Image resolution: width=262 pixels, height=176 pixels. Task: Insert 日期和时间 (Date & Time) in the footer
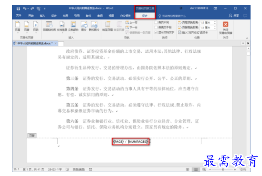pyautogui.click(x=49, y=27)
